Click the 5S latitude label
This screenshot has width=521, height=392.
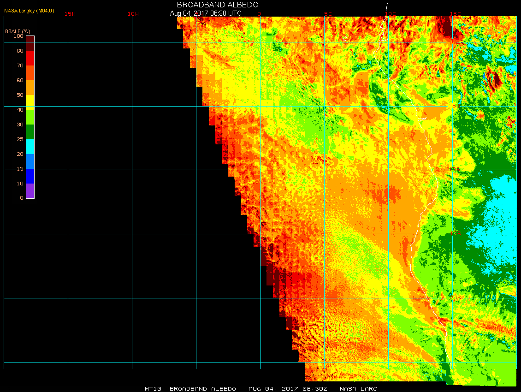click(x=456, y=106)
